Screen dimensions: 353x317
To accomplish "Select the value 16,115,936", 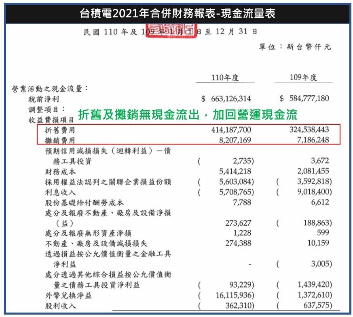I will coord(233,295).
